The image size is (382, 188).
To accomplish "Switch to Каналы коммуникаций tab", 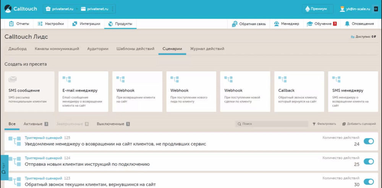I will pyautogui.click(x=57, y=49).
